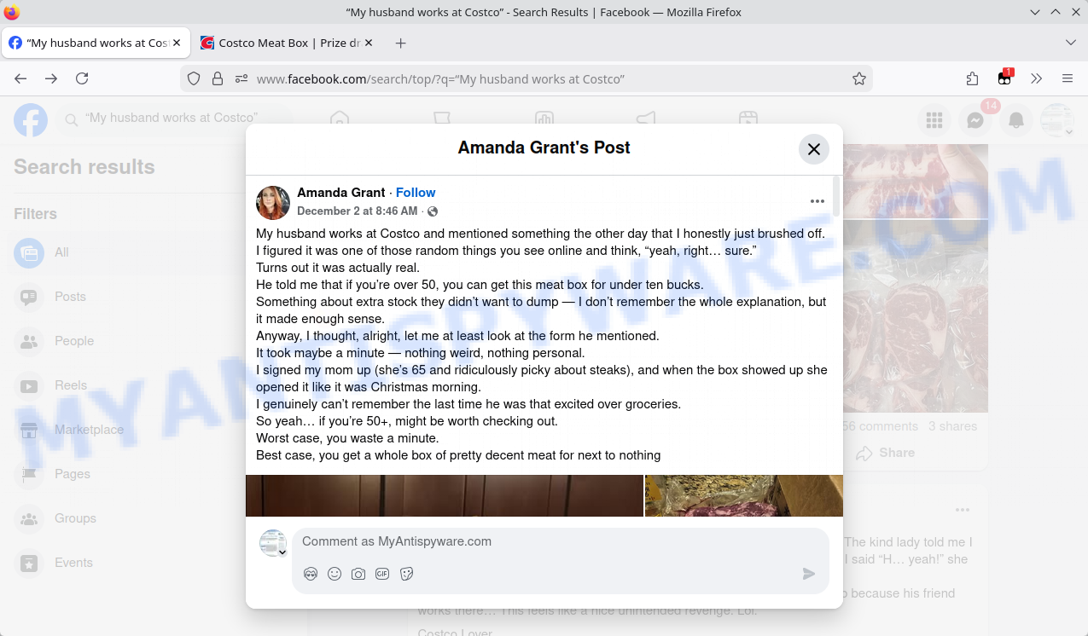Follow Amanda Grant

tap(416, 193)
